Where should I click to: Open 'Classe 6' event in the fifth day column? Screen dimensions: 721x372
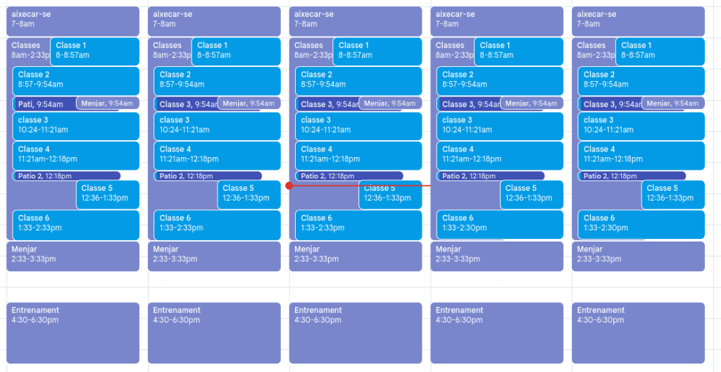pos(641,224)
